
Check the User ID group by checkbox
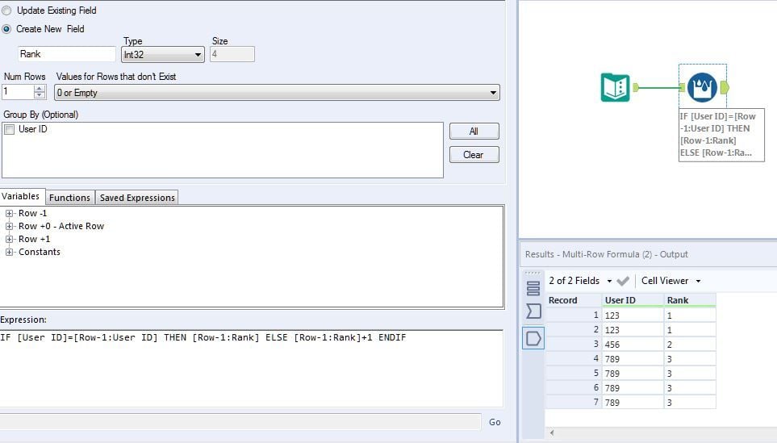(9, 129)
